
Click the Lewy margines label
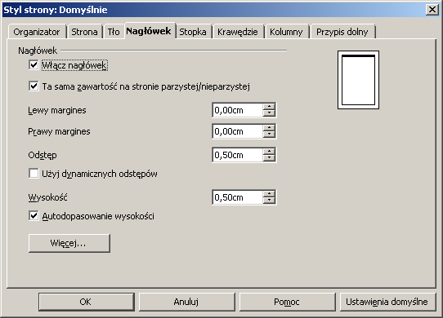pyautogui.click(x=57, y=110)
